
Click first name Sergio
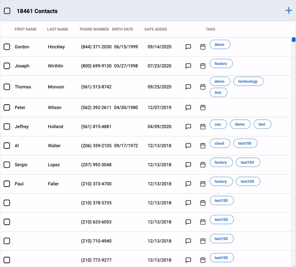(x=21, y=165)
